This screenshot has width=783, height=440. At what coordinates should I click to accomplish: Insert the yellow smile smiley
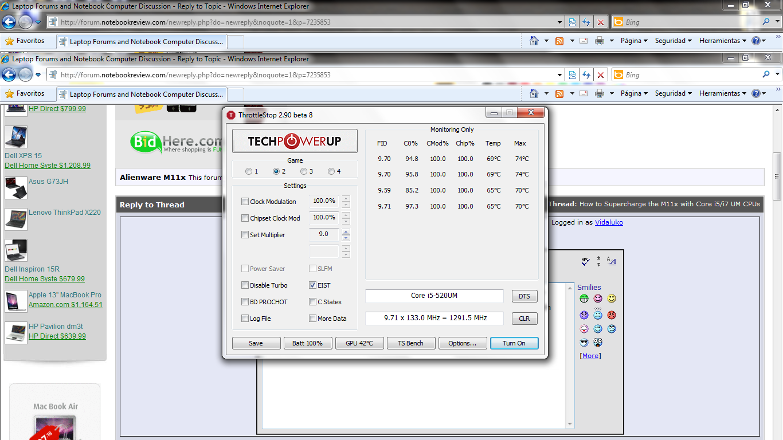pos(612,298)
